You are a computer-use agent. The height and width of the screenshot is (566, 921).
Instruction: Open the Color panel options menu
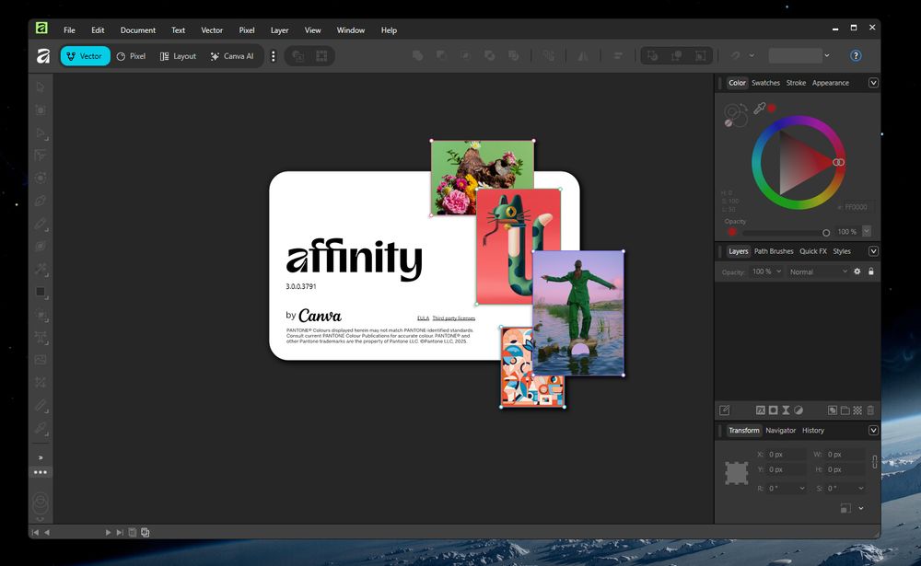(x=873, y=83)
